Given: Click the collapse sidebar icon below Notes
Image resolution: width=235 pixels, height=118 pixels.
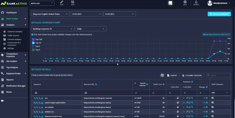Looking at the screenshot, I should click(x=2, y=101).
